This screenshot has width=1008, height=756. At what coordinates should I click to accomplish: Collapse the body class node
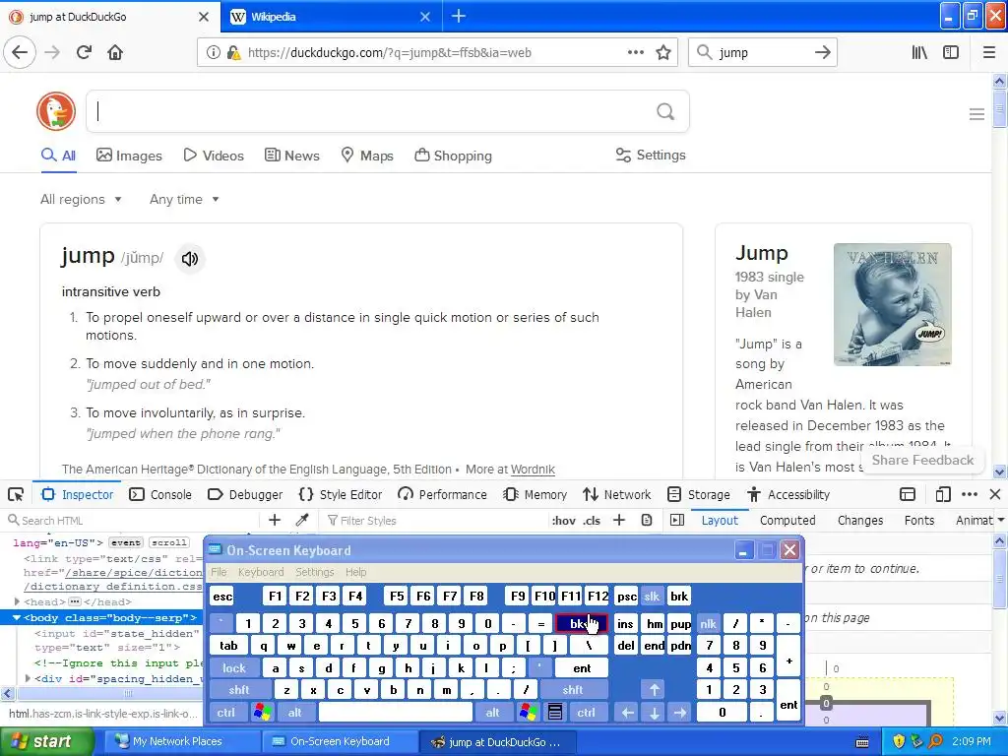point(17,618)
